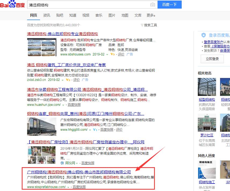Switch to the 图片 tab
Screen dimensions: 230x191
pyautogui.click(x=112, y=15)
